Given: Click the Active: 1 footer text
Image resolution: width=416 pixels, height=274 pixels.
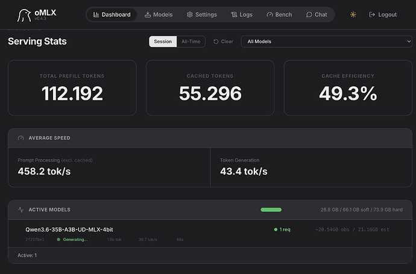Looking at the screenshot, I should 27,255.
